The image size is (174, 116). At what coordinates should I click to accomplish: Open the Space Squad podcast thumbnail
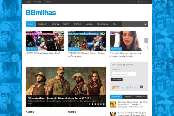(x=87, y=41)
